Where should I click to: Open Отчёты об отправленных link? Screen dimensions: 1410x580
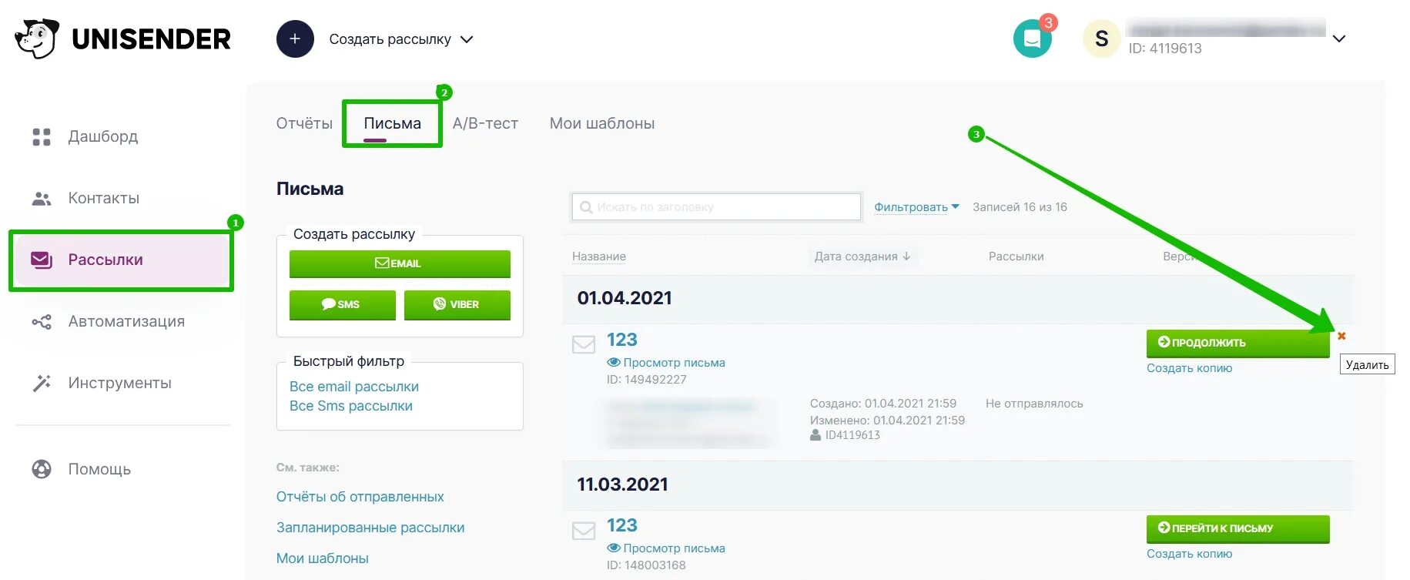click(x=360, y=497)
